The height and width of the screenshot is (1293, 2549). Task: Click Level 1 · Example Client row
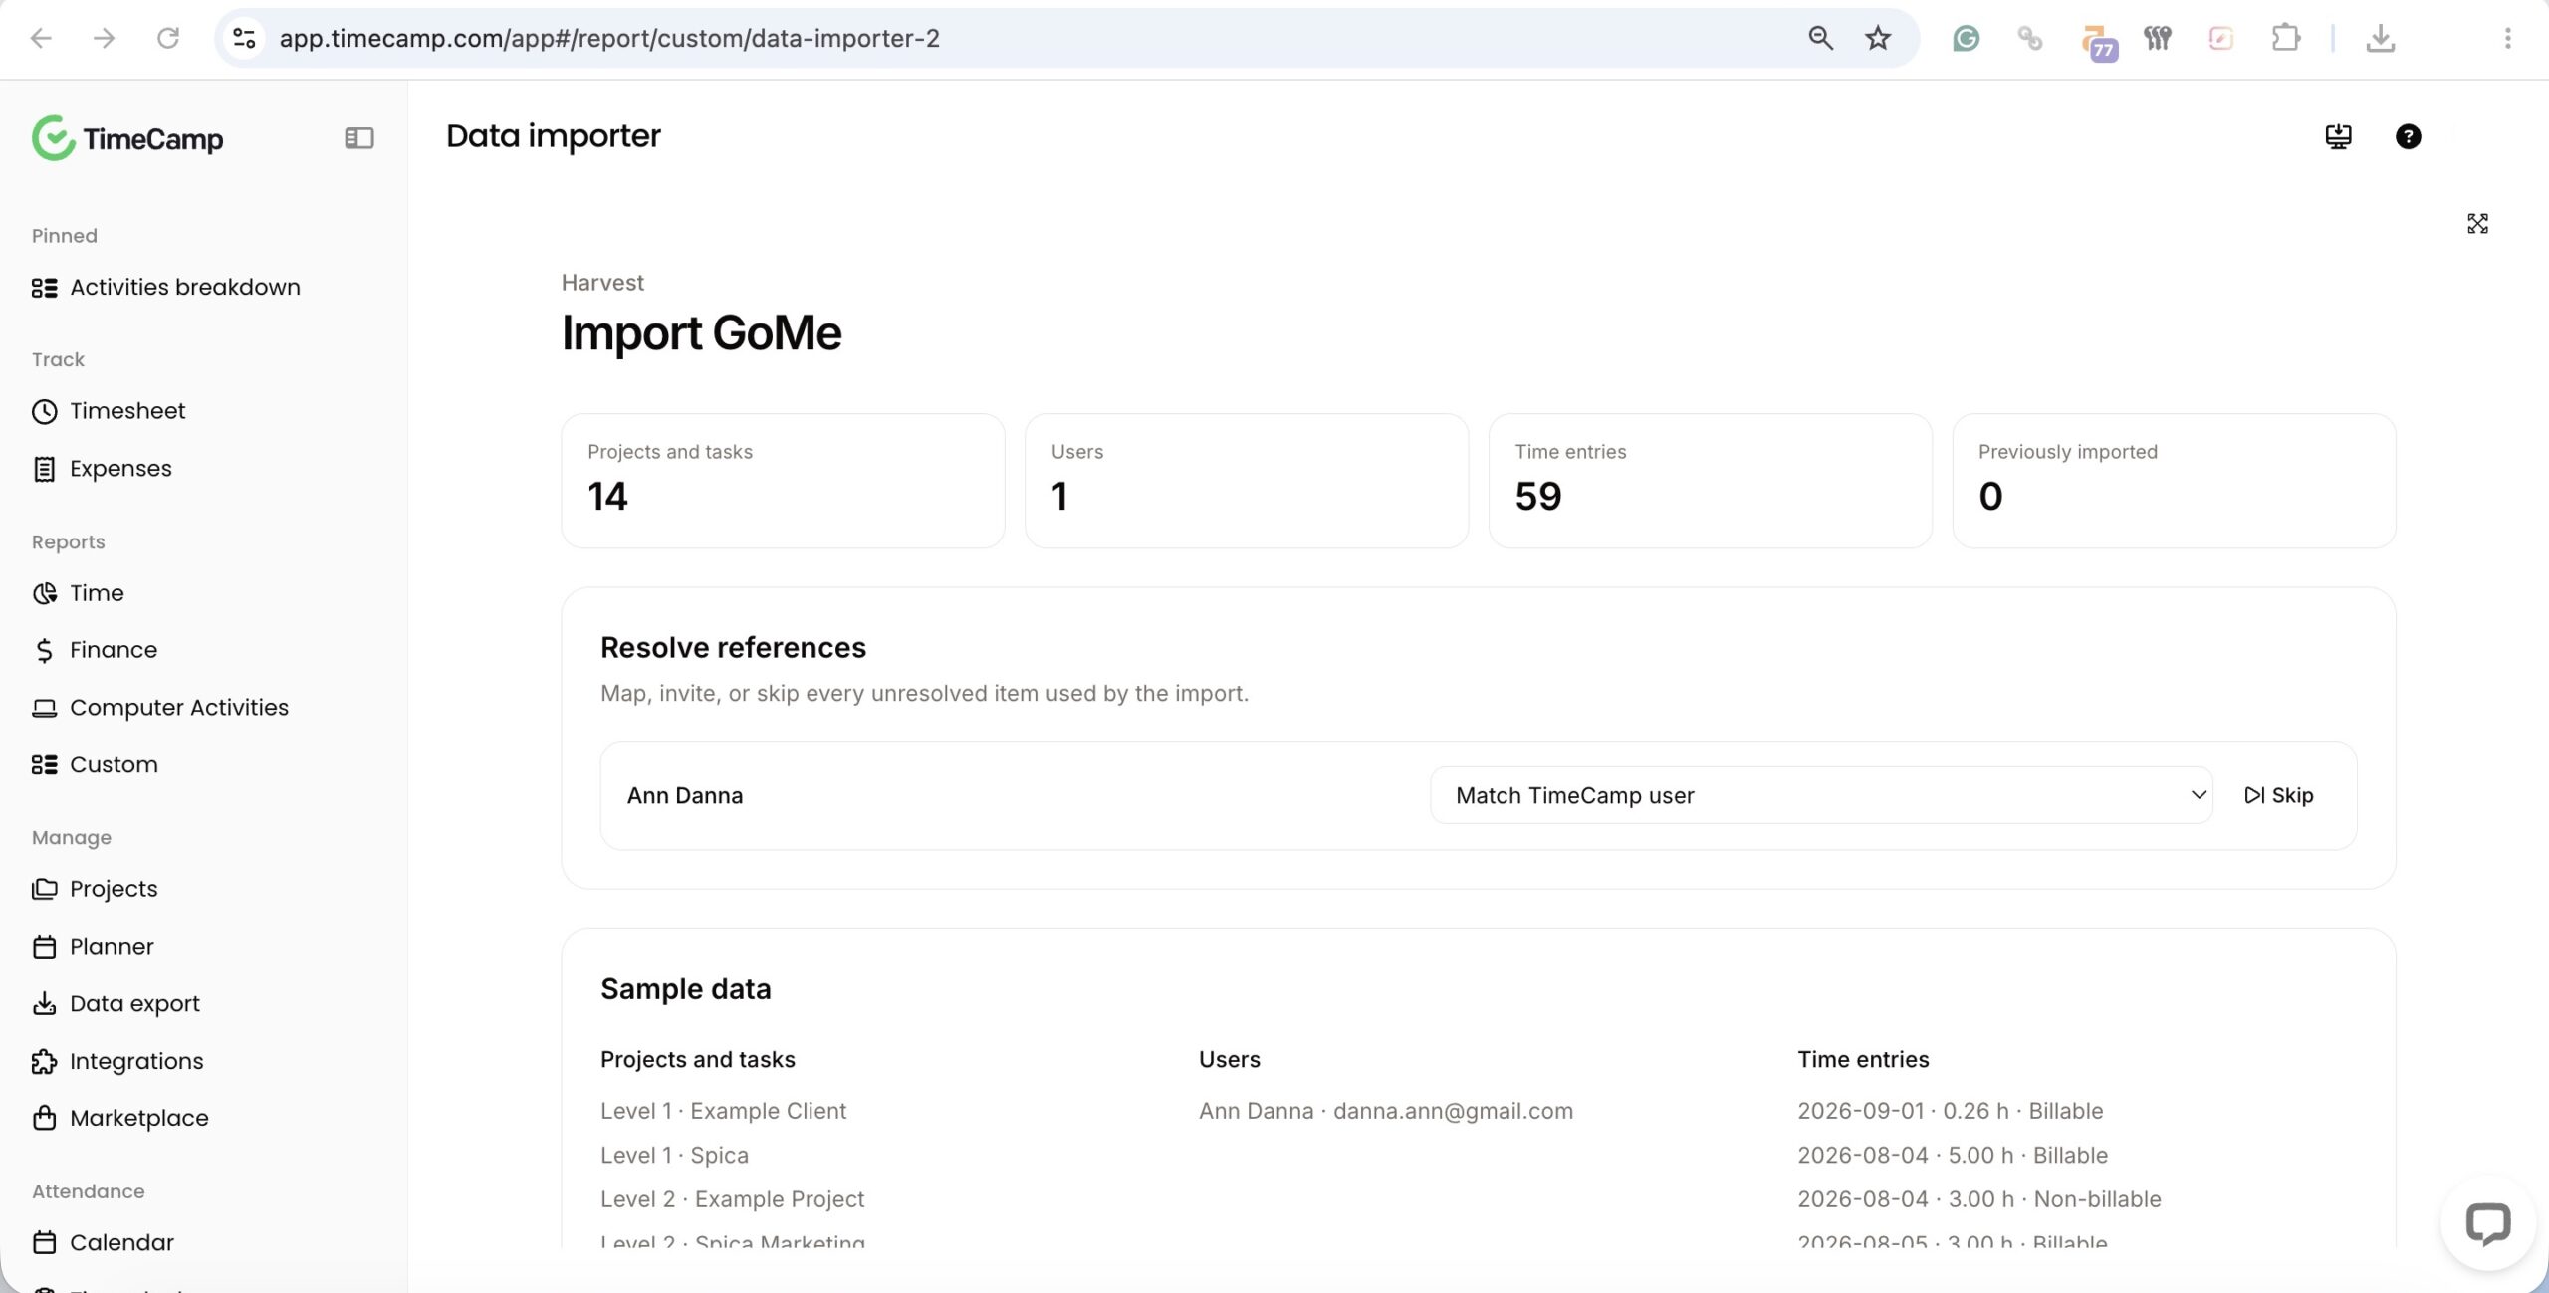tap(723, 1111)
